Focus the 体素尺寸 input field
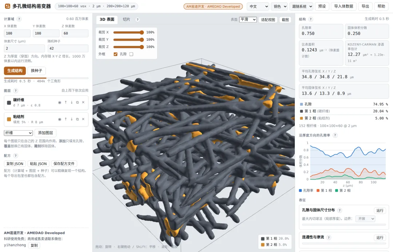 [24, 49]
